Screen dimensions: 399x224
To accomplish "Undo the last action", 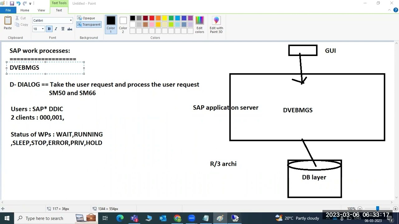I will click(18, 3).
